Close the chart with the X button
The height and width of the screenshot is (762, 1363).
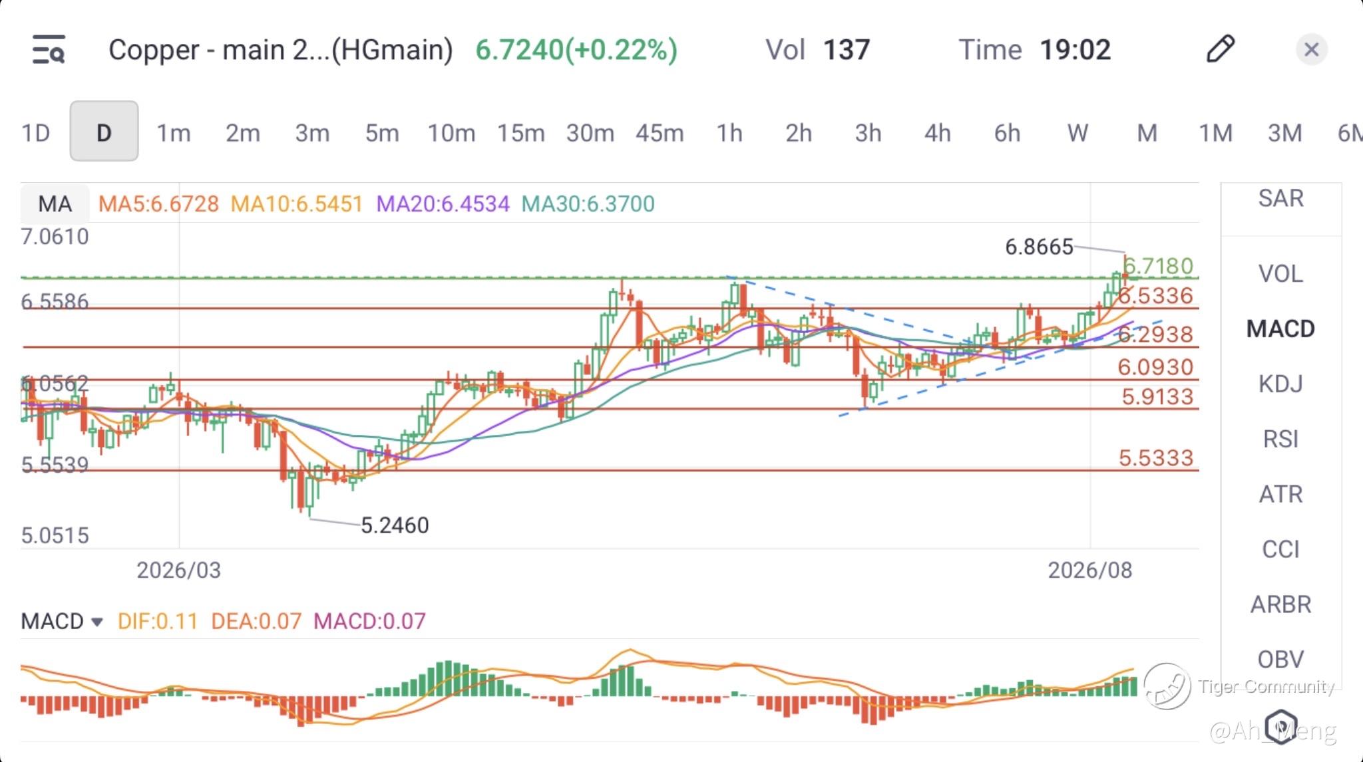pos(1312,50)
